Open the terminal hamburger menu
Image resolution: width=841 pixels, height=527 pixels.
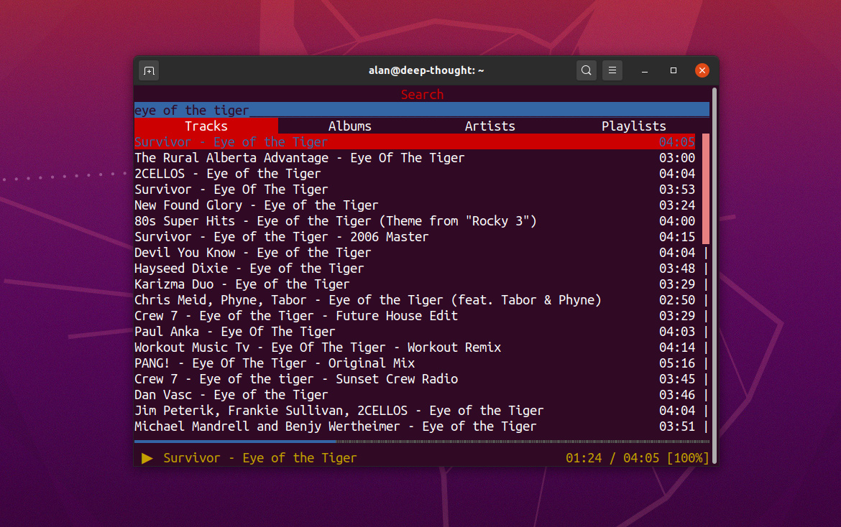[612, 70]
